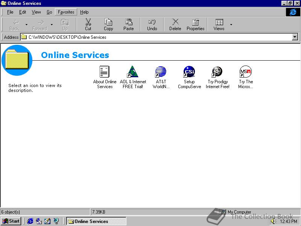This screenshot has height=226, width=301.
Task: Open the Go menu
Action: [x=49, y=12]
